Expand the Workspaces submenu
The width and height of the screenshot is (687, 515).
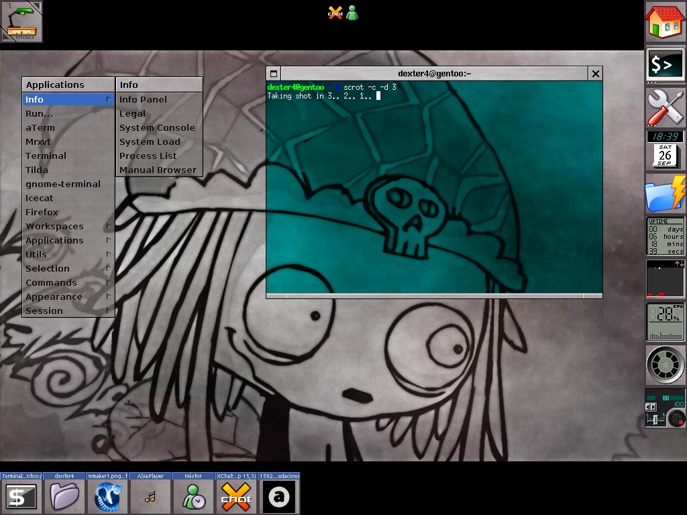click(68, 226)
